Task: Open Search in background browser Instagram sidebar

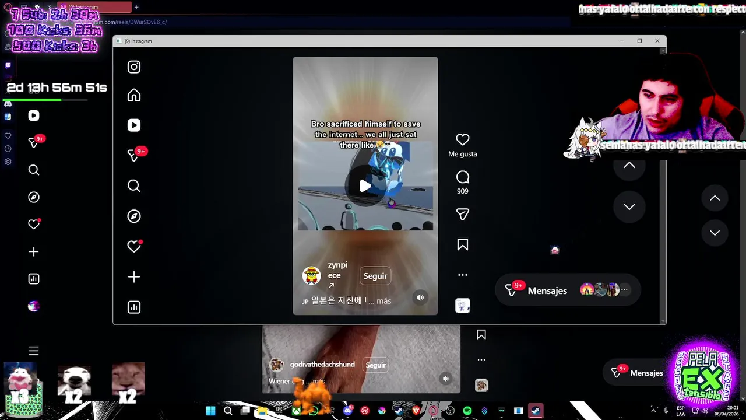Action: pyautogui.click(x=34, y=170)
